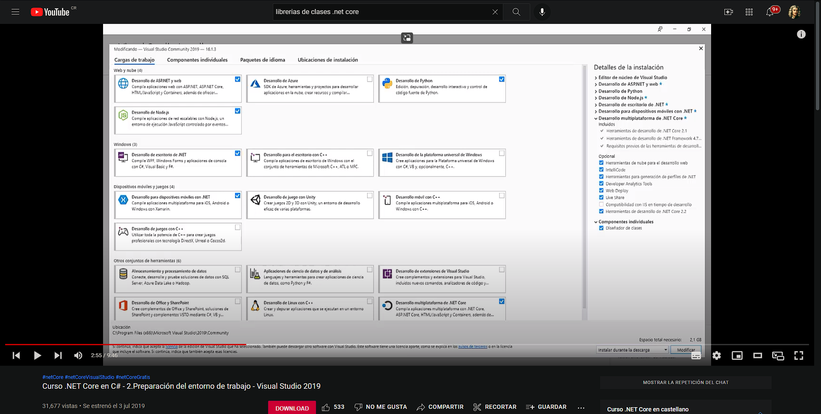The image size is (821, 414).
Task: Seek in the video progress bar
Action: tap(407, 344)
